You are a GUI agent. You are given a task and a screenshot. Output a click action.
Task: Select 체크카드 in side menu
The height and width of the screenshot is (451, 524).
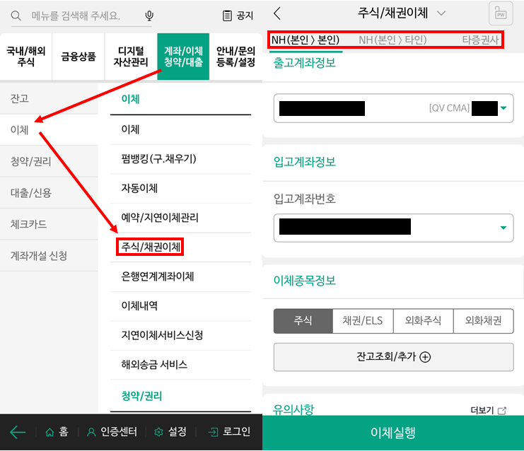(x=49, y=224)
